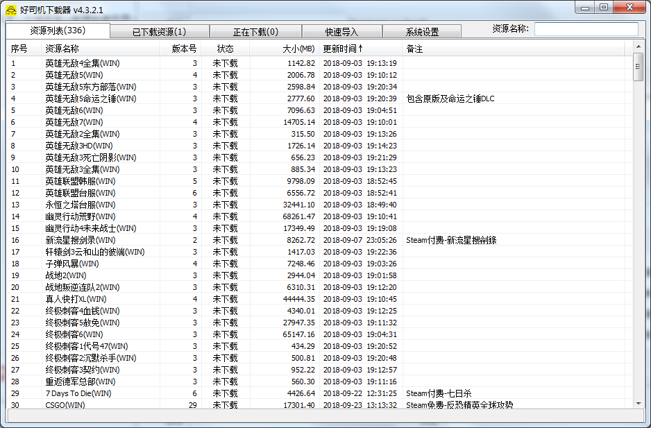
Task: Select row 战地2(WIN)
Action: pyautogui.click(x=319, y=275)
